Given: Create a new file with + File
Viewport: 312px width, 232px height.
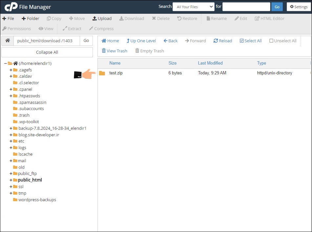Looking at the screenshot, I should [x=8, y=19].
